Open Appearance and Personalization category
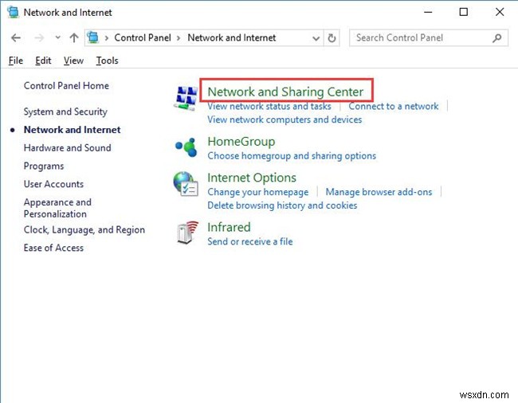Image resolution: width=518 pixels, height=403 pixels. (x=57, y=208)
